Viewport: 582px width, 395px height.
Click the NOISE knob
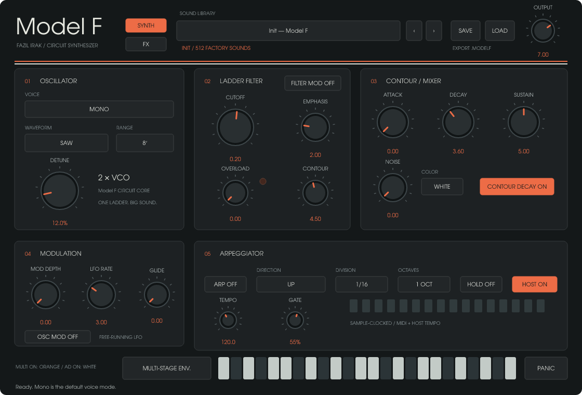[x=393, y=188]
